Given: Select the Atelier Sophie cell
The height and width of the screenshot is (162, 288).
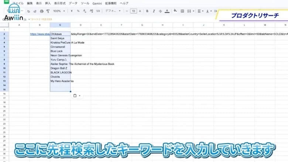Looking at the screenshot, I should [x=60, y=64].
